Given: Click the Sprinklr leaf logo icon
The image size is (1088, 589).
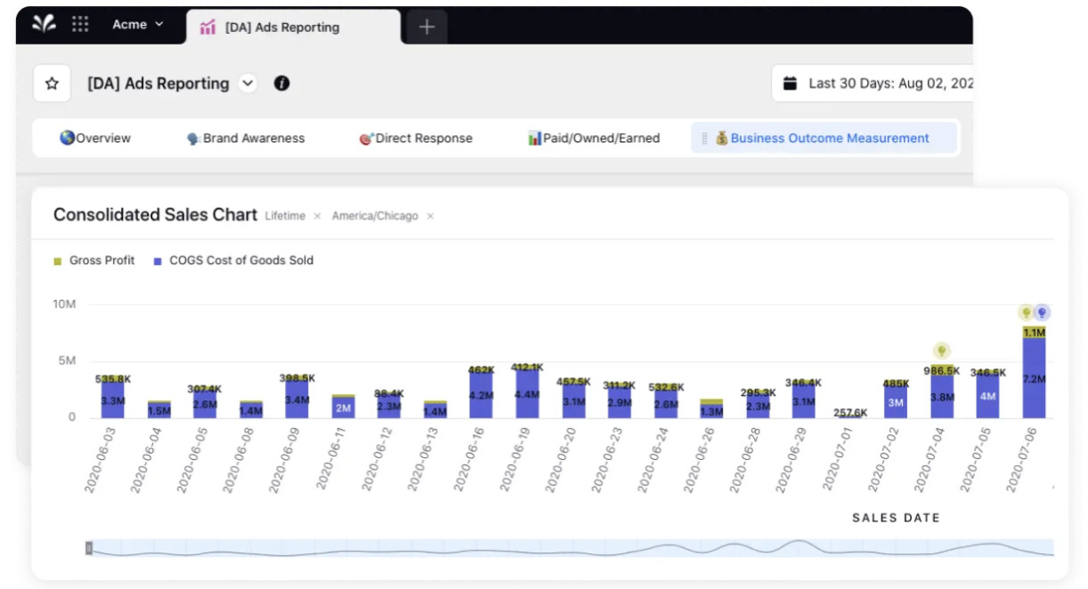Looking at the screenshot, I should pyautogui.click(x=44, y=24).
